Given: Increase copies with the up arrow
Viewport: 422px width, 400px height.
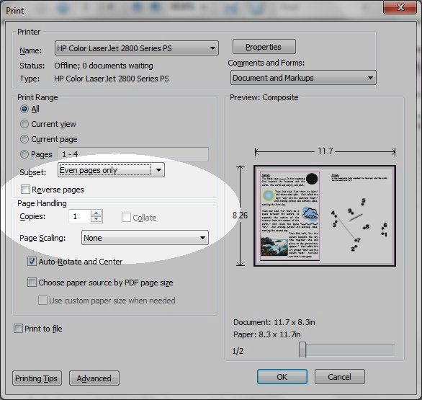Looking at the screenshot, I should pyautogui.click(x=96, y=213).
